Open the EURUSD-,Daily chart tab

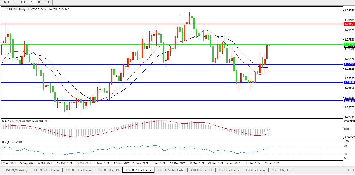point(47,170)
